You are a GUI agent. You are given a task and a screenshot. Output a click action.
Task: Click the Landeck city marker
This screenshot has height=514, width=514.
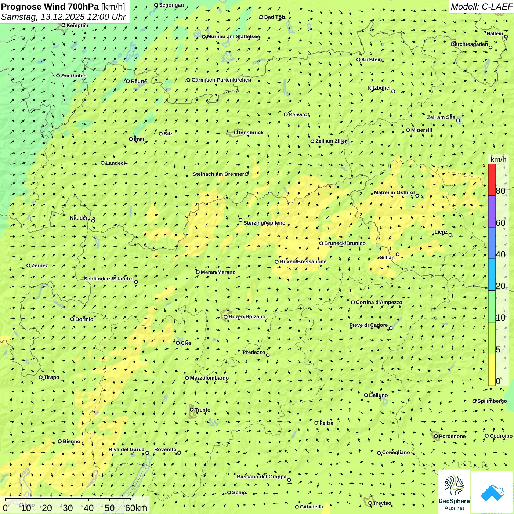tap(102, 163)
